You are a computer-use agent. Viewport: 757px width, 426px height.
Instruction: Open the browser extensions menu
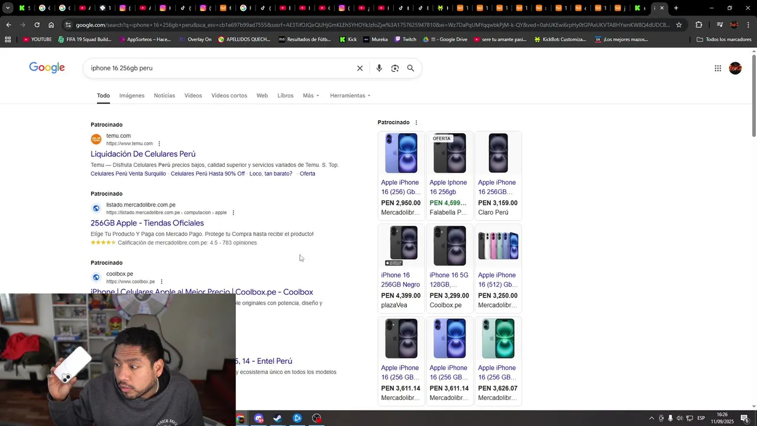point(698,25)
